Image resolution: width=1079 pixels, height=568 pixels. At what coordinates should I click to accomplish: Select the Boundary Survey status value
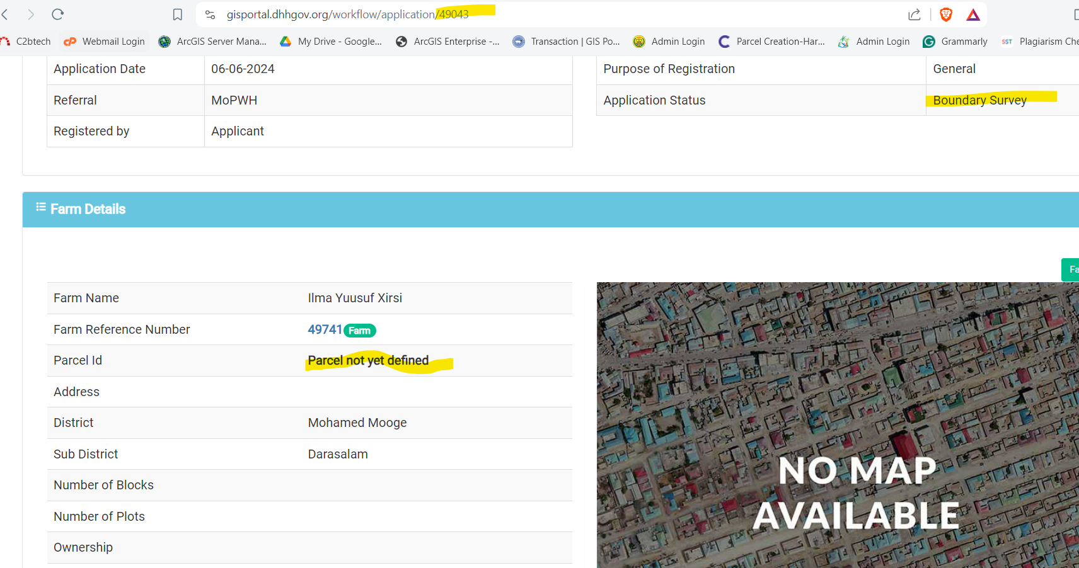pyautogui.click(x=979, y=100)
